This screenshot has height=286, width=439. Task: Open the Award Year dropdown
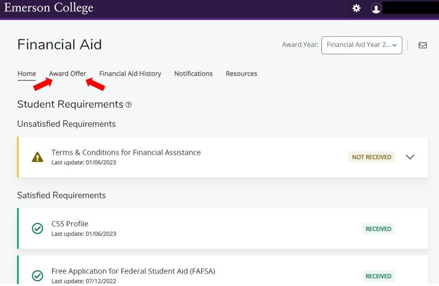click(x=361, y=45)
